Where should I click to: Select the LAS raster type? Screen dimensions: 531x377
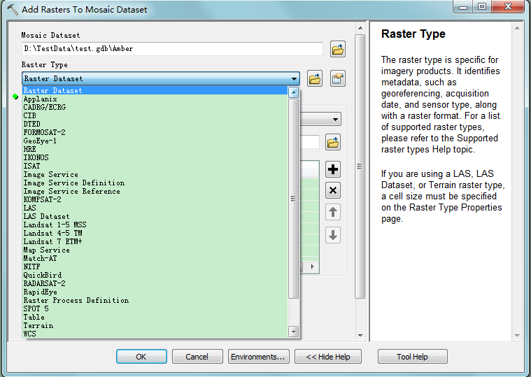[155, 208]
